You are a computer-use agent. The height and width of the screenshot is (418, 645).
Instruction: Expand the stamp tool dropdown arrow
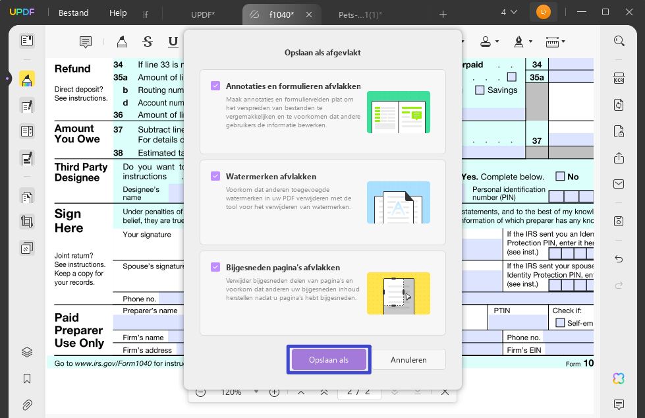point(497,42)
